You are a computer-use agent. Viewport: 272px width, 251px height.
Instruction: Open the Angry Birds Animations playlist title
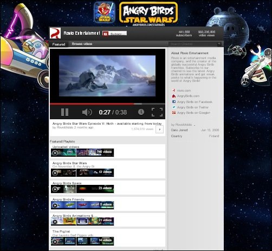75,216
